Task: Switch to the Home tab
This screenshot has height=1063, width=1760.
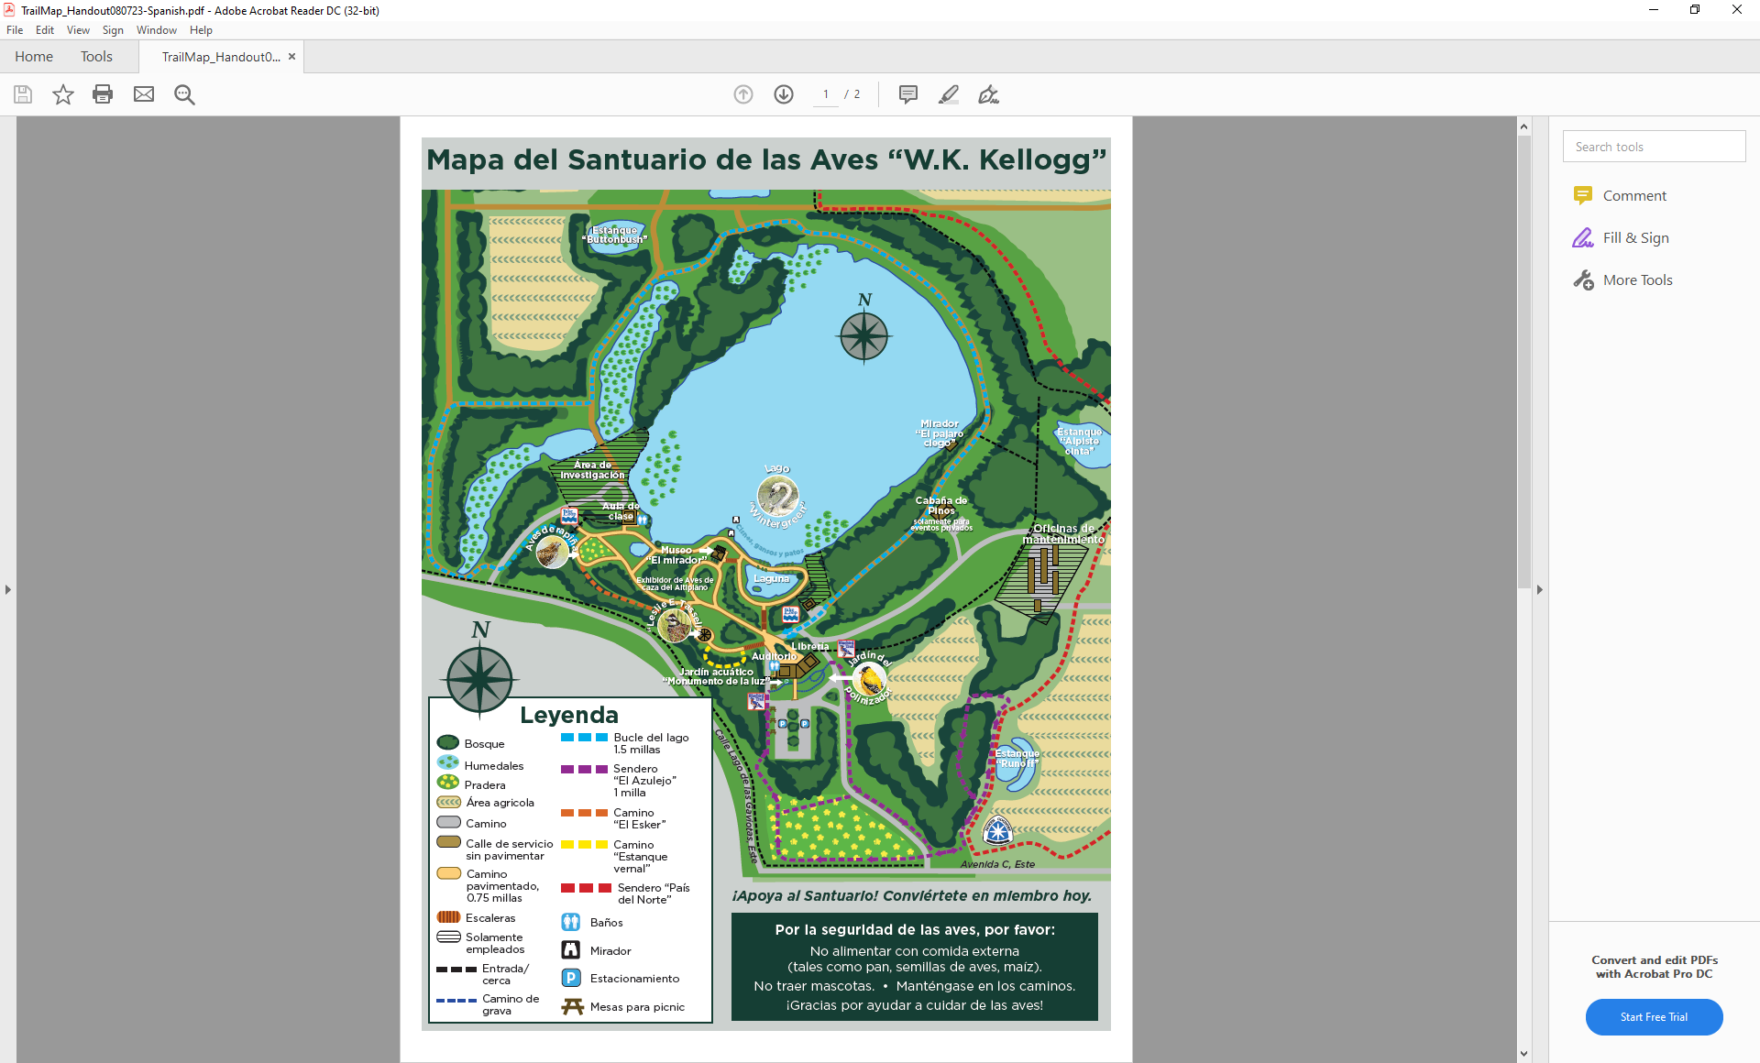Action: click(x=34, y=57)
